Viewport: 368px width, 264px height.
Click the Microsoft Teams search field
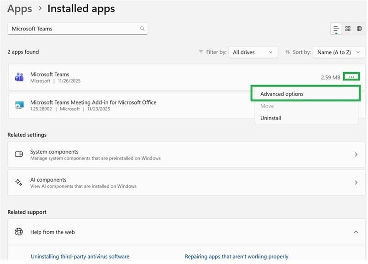click(74, 29)
